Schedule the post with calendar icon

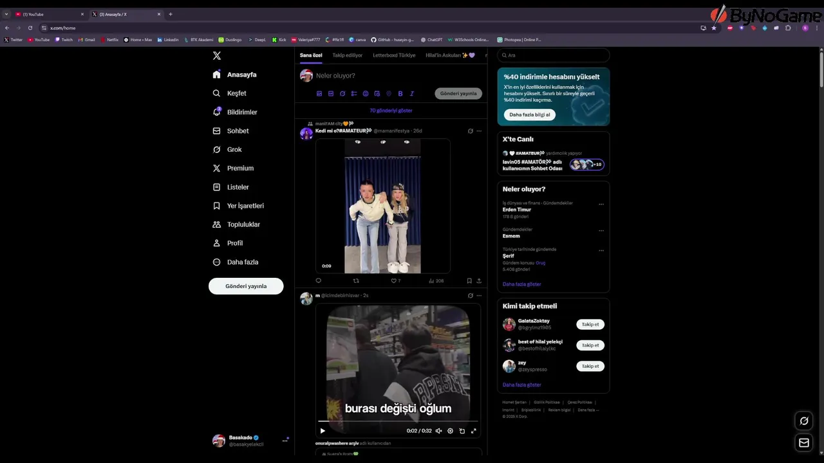tap(377, 94)
